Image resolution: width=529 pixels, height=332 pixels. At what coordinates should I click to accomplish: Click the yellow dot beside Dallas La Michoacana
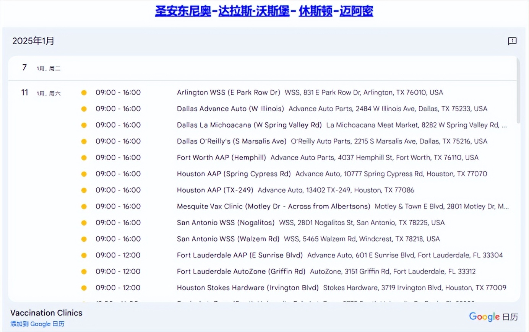[x=84, y=125]
